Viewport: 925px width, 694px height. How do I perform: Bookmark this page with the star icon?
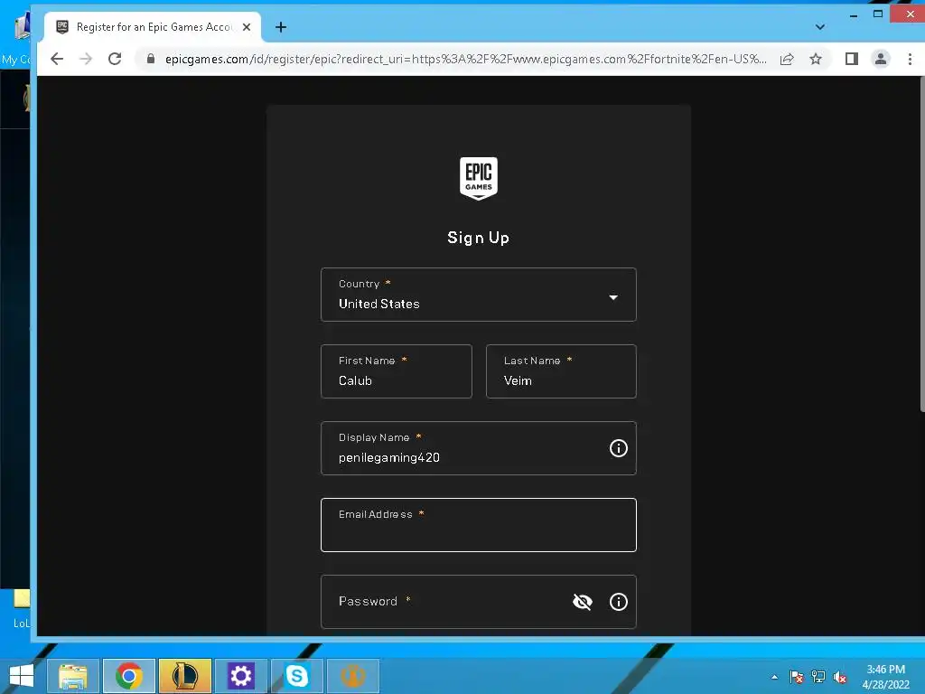(x=816, y=59)
